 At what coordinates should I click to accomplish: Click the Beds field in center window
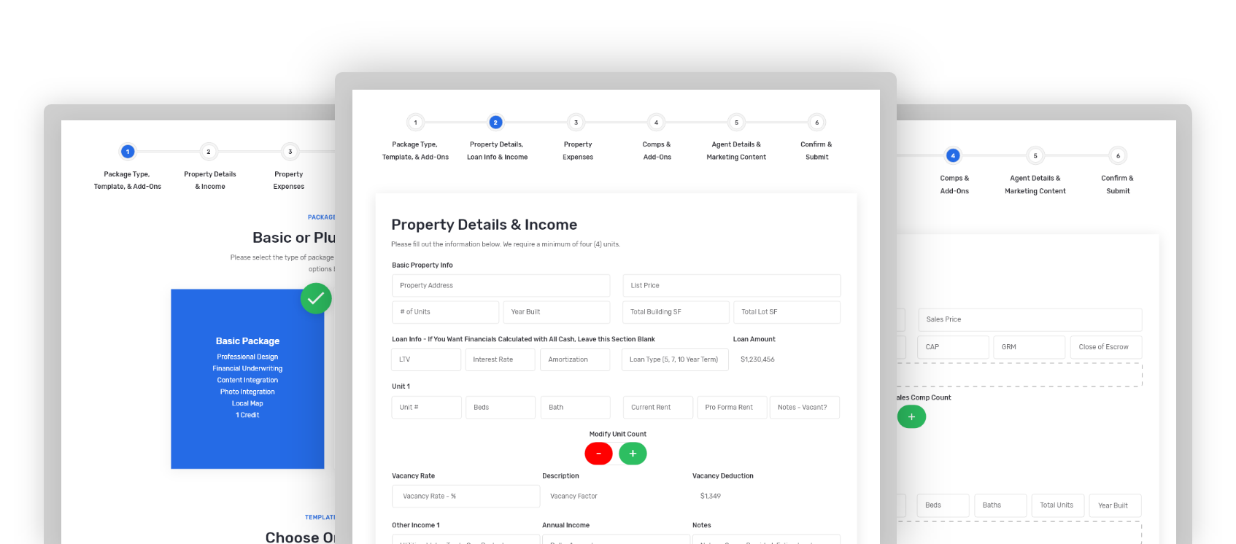[x=501, y=407]
